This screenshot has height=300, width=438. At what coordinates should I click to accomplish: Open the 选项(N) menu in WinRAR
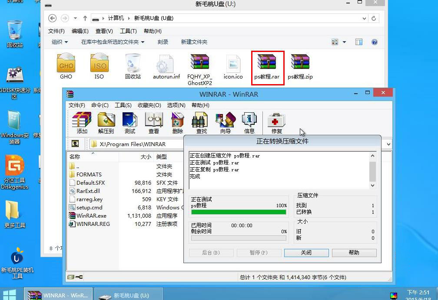(x=176, y=105)
